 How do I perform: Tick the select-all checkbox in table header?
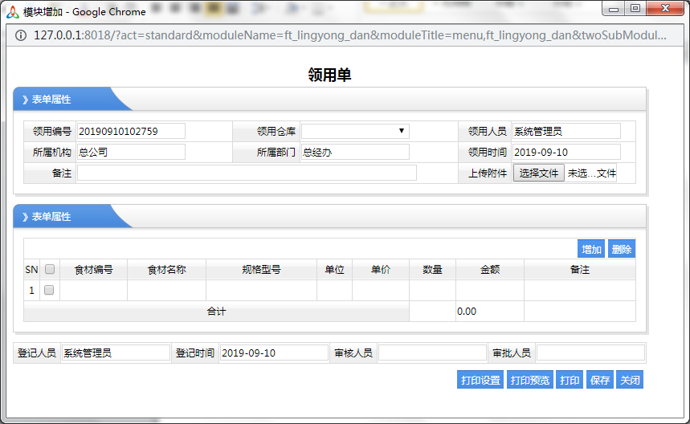tap(49, 270)
